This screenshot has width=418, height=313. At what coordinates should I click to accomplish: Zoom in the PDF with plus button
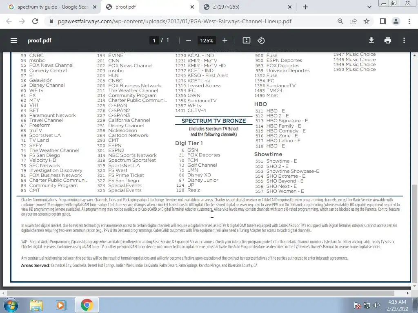point(225,40)
